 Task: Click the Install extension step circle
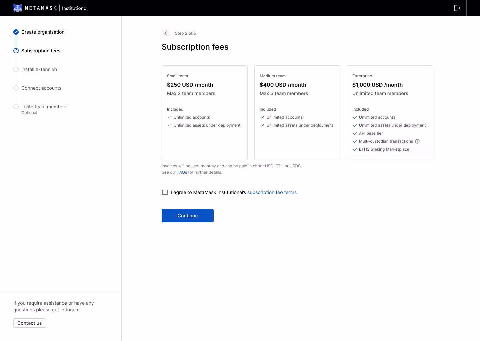click(16, 69)
